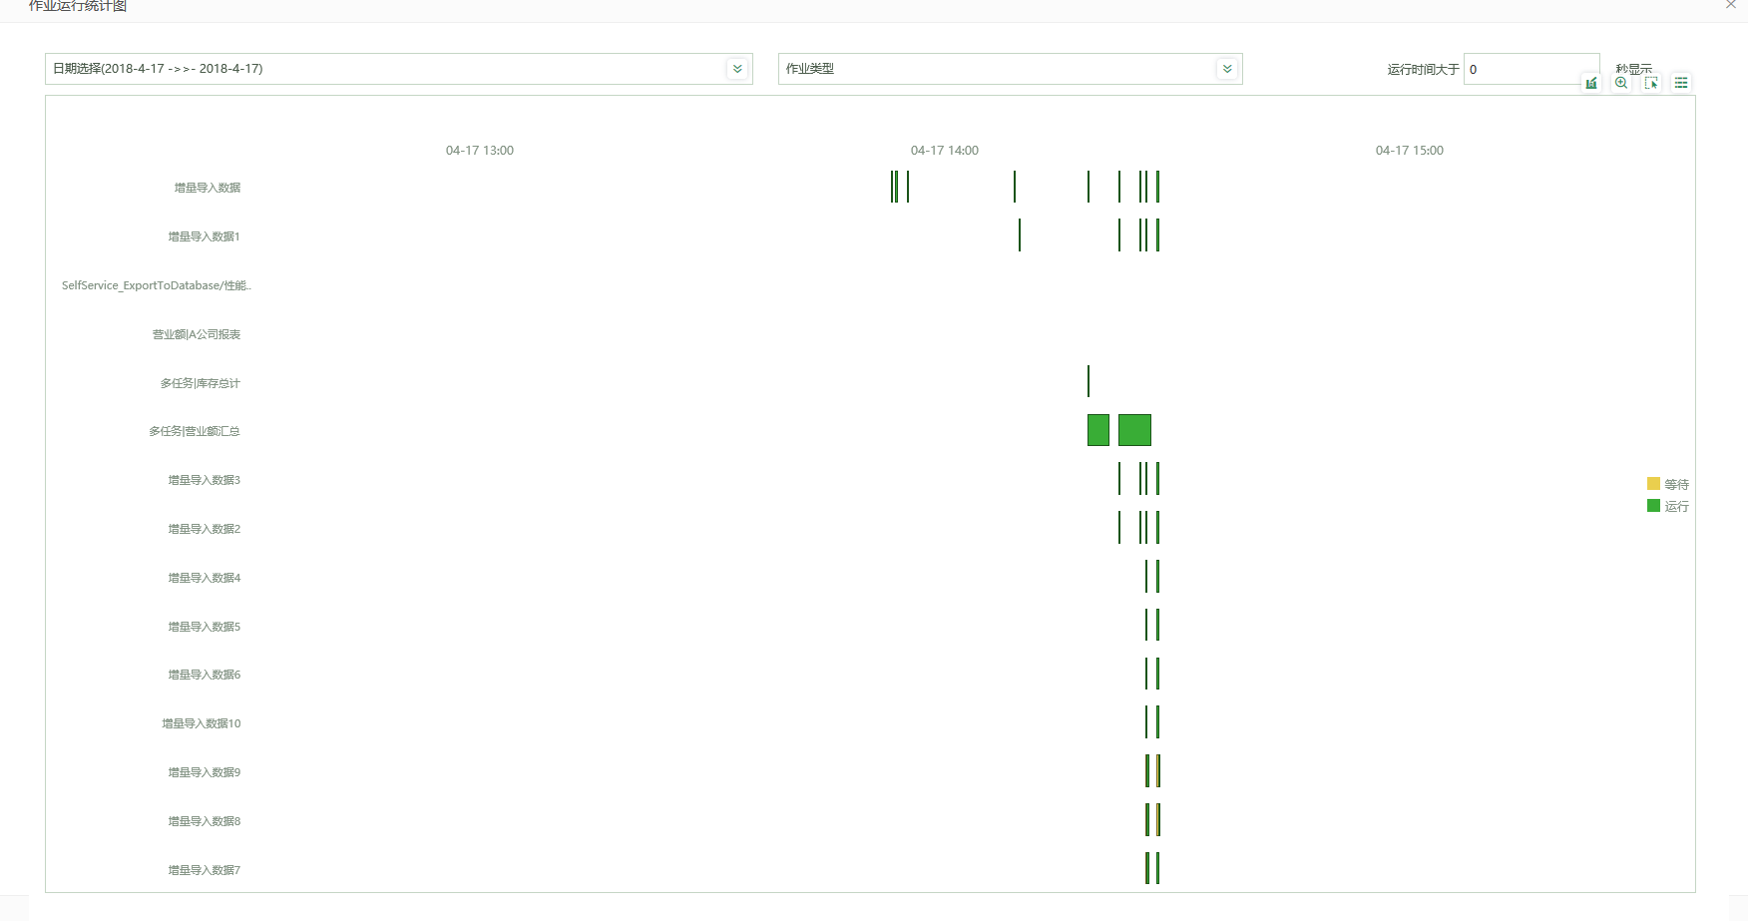Click the 多任务|库存总计 run marker
The image size is (1748, 921).
(1089, 381)
